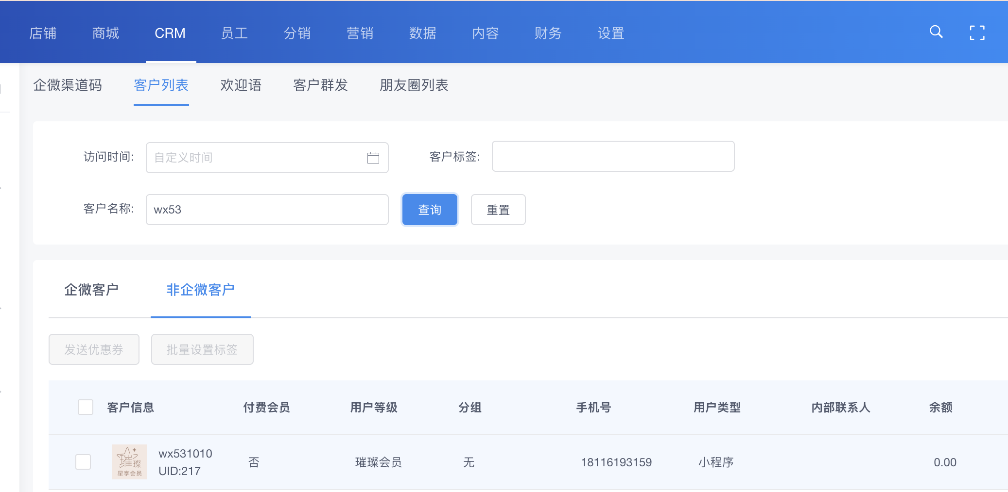Open calendar icon in visit time field
1008x492 pixels.
(373, 158)
